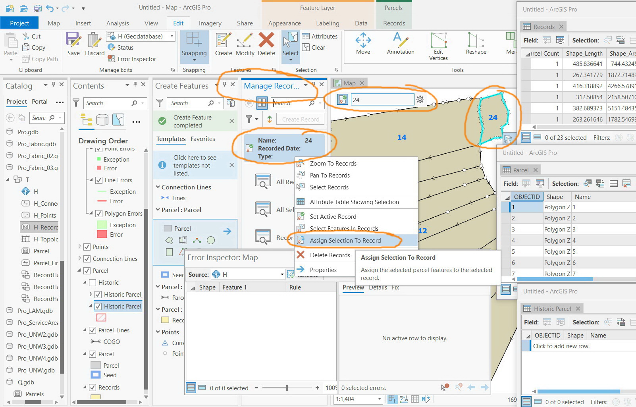Uncheck the highlighted Historic Parcel layer
The height and width of the screenshot is (407, 636).
point(98,307)
